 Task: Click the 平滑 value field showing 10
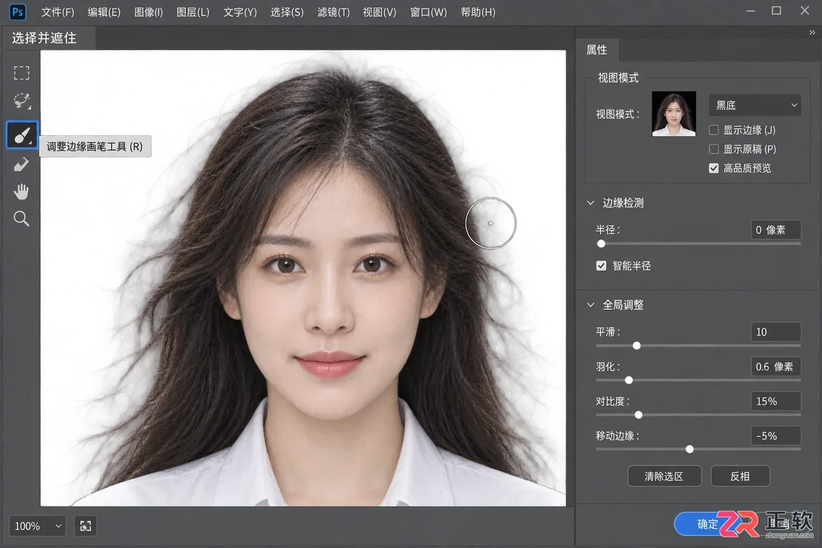point(776,332)
